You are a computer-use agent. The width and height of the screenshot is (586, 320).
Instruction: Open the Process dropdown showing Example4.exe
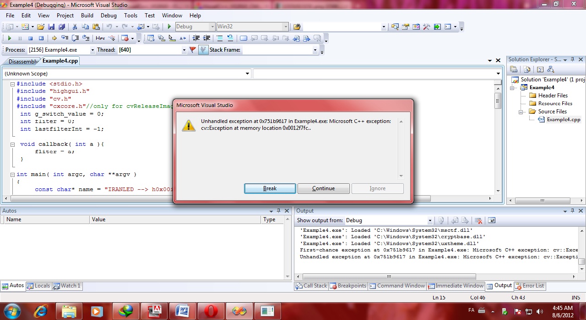(92, 50)
